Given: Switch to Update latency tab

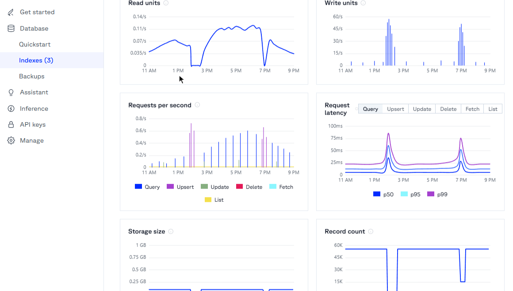Looking at the screenshot, I should tap(422, 109).
